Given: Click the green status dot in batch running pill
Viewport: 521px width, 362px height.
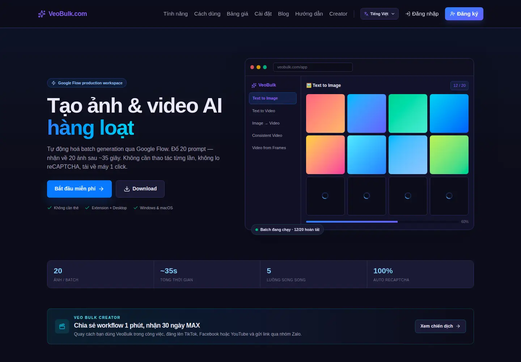Looking at the screenshot, I should pos(257,230).
